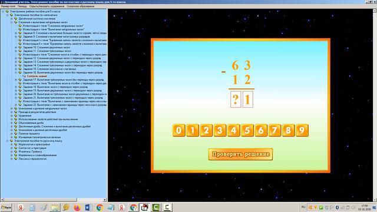Choose digit button 7
Image resolution: width=377 pixels, height=212 pixels.
pyautogui.click(x=275, y=130)
